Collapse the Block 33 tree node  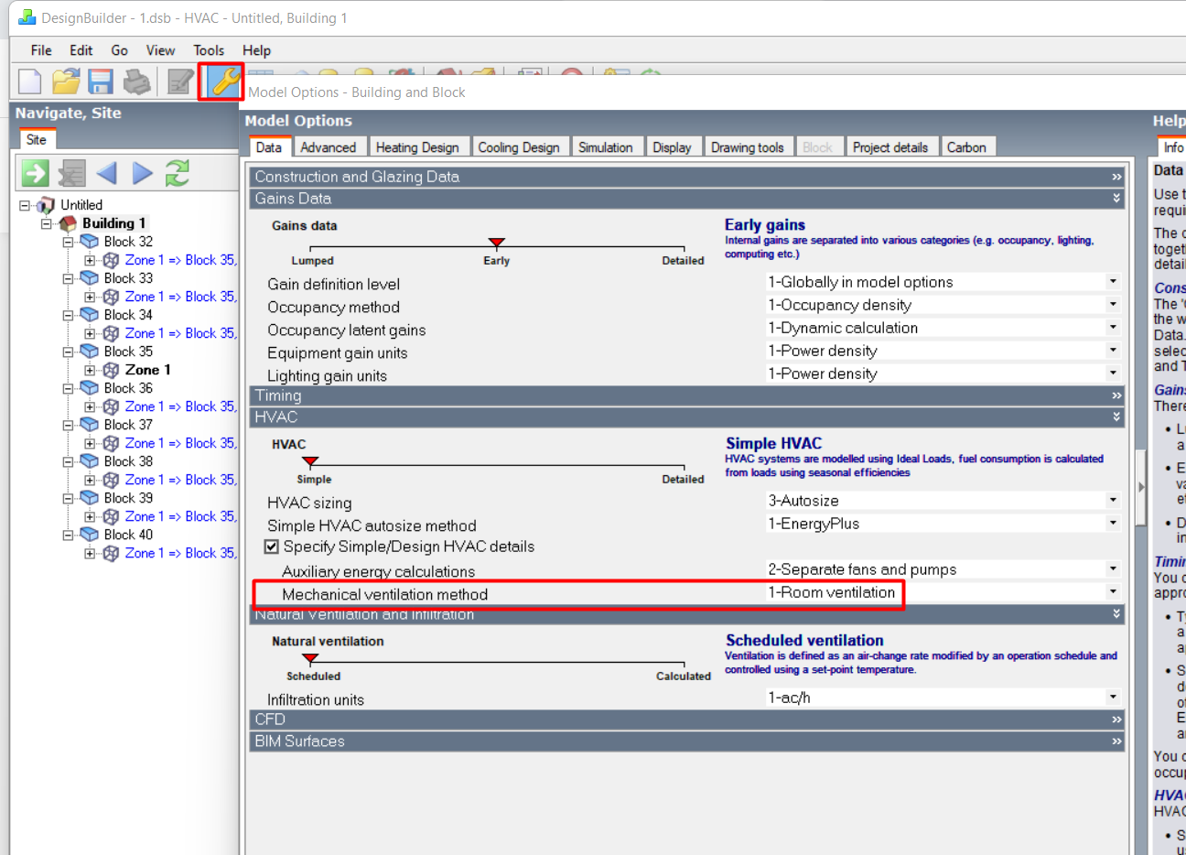(x=68, y=278)
